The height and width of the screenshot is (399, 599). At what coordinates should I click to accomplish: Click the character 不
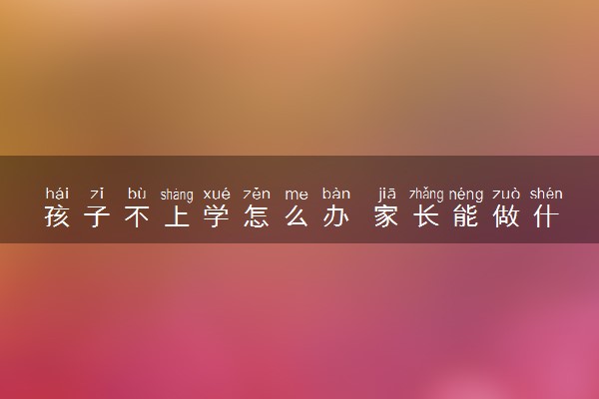(x=137, y=216)
